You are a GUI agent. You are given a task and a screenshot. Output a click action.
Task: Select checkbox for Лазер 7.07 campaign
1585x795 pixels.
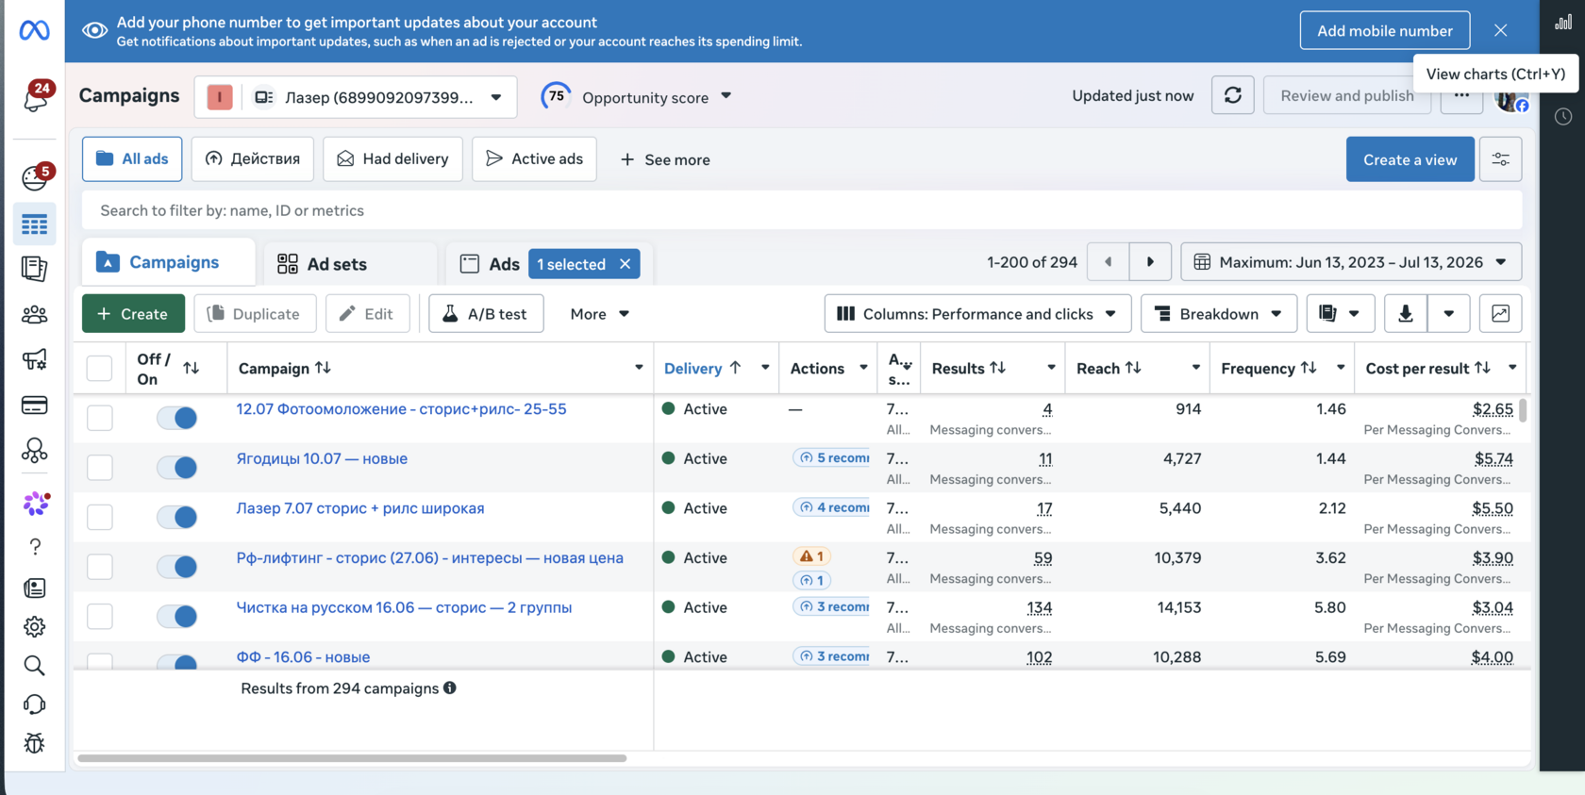[99, 517]
